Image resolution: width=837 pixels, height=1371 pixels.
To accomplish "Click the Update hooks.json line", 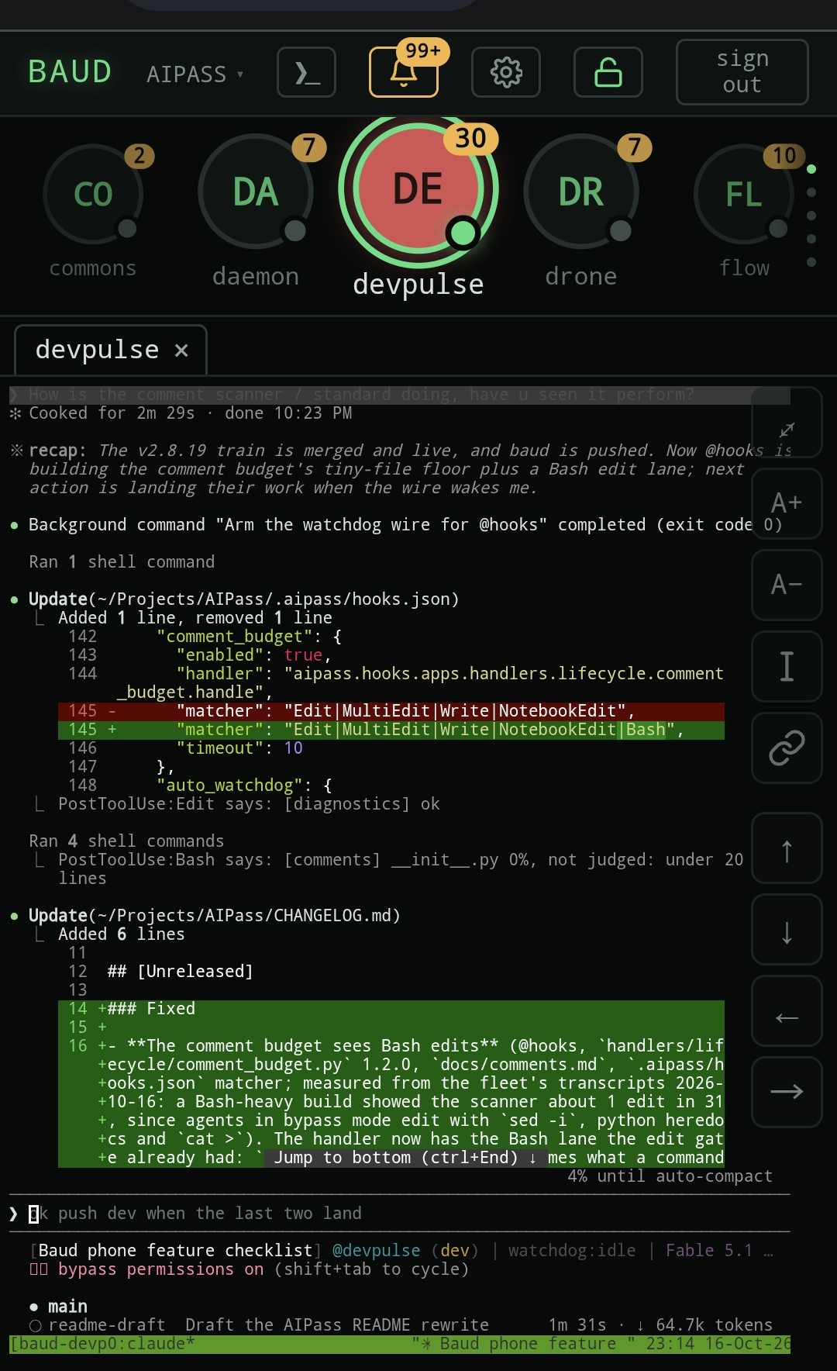I will point(243,599).
